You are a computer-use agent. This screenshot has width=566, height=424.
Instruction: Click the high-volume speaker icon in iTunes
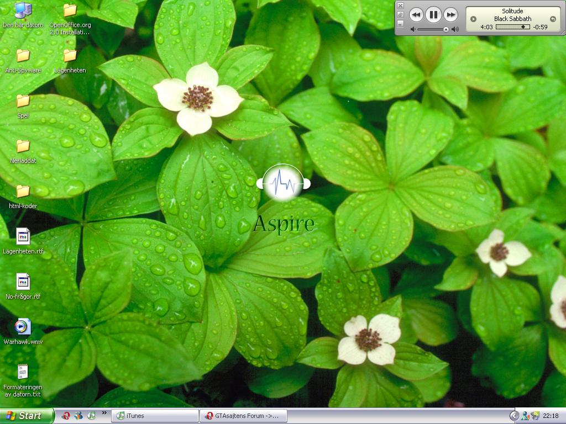[x=455, y=30]
